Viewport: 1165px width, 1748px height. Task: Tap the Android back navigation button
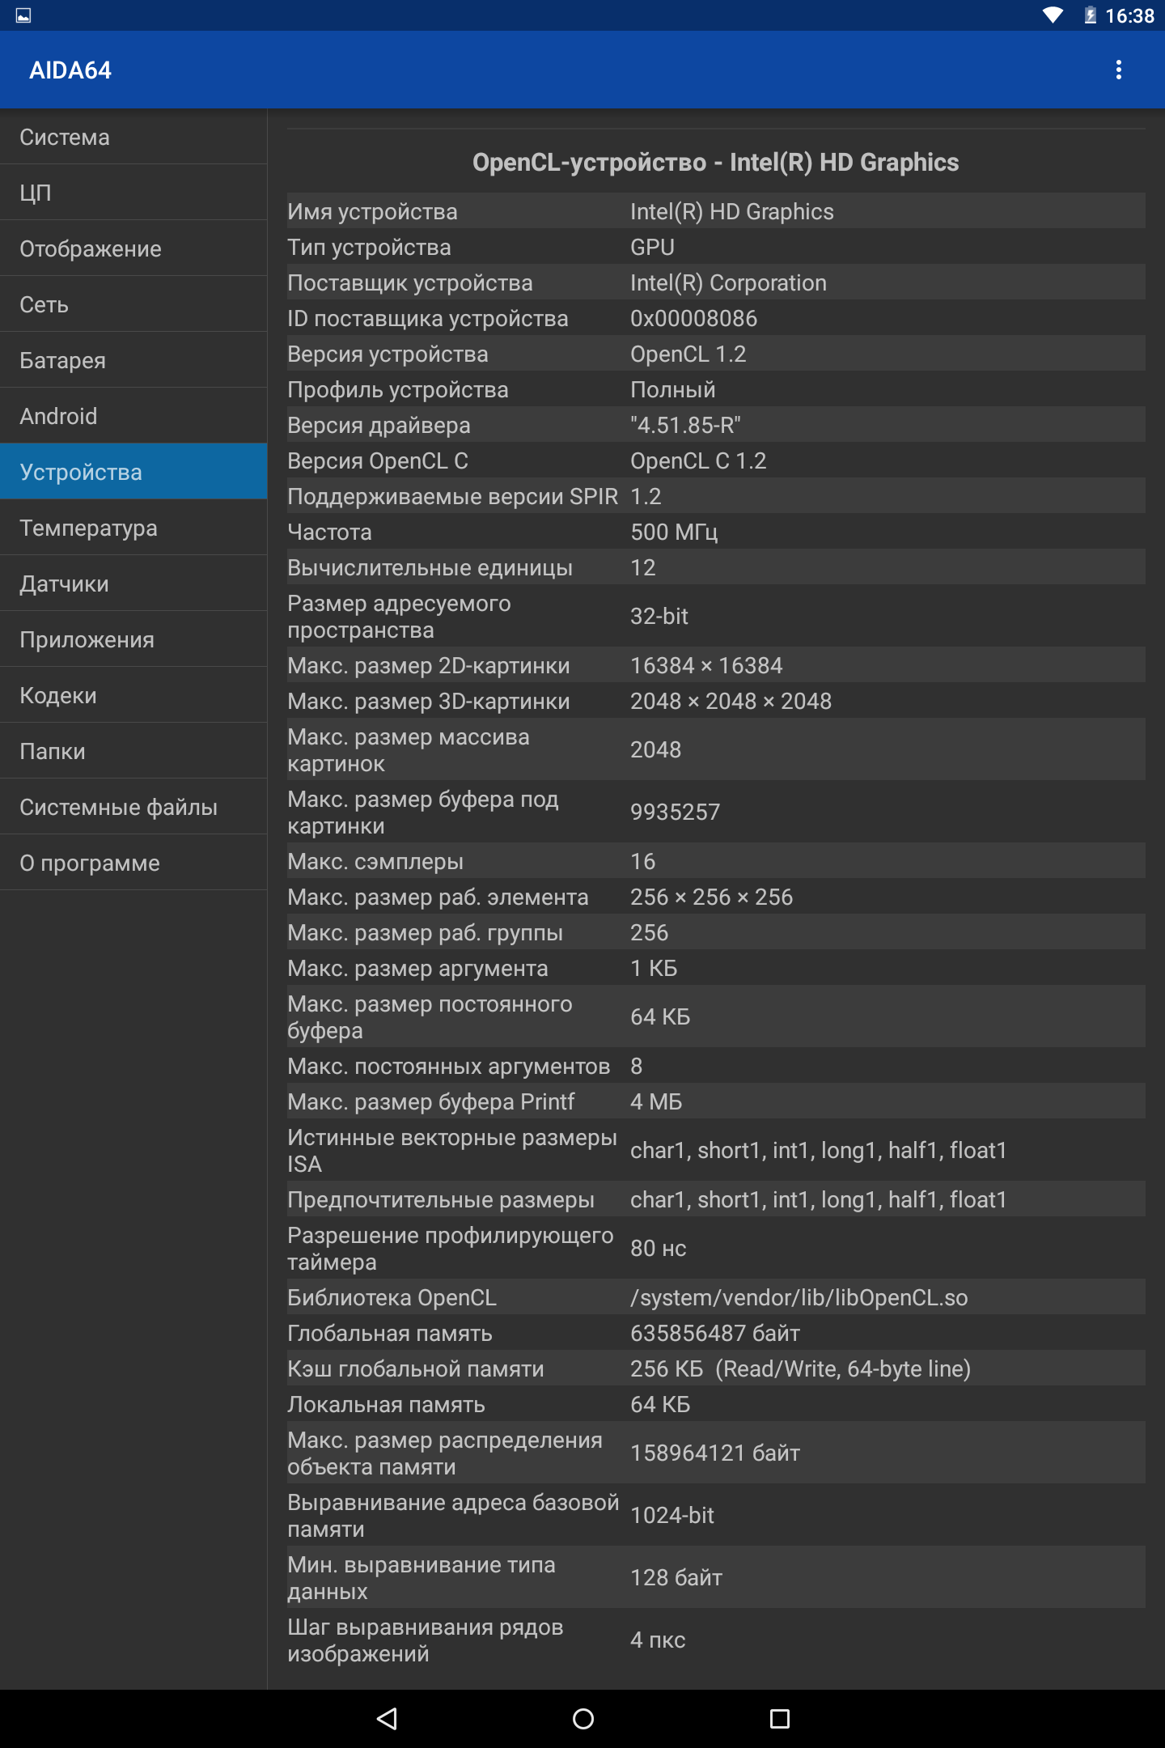tap(387, 1718)
